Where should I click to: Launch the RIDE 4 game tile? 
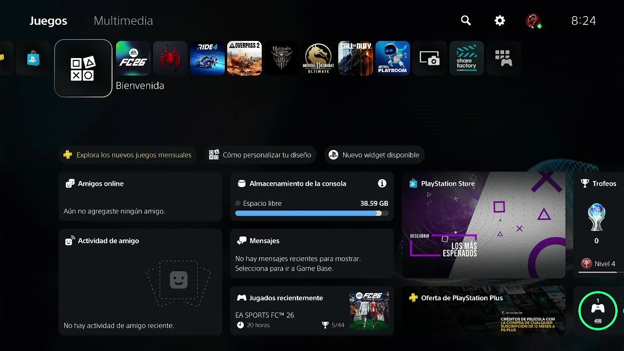207,58
